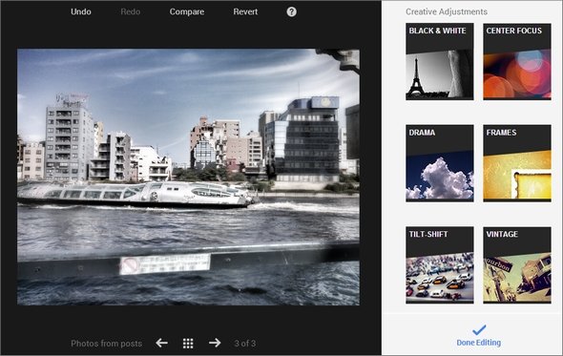
Task: Open the photo grid view icon
Action: [x=188, y=344]
